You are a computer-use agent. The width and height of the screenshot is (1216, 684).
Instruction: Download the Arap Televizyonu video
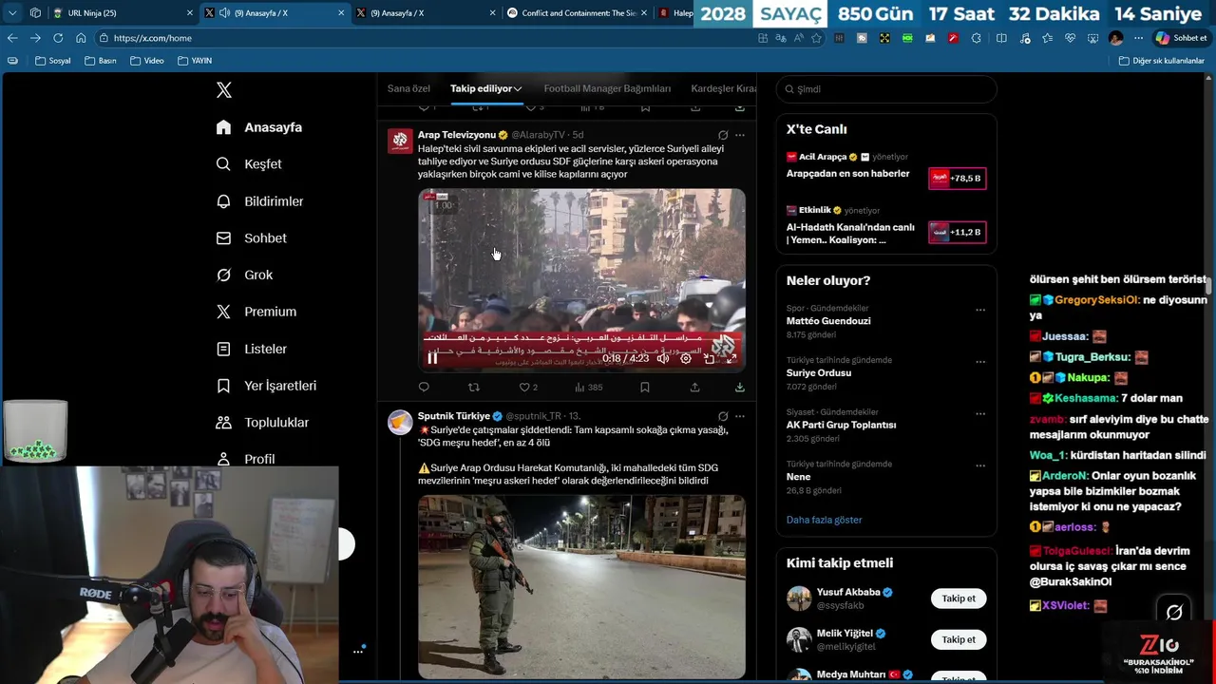(x=739, y=388)
